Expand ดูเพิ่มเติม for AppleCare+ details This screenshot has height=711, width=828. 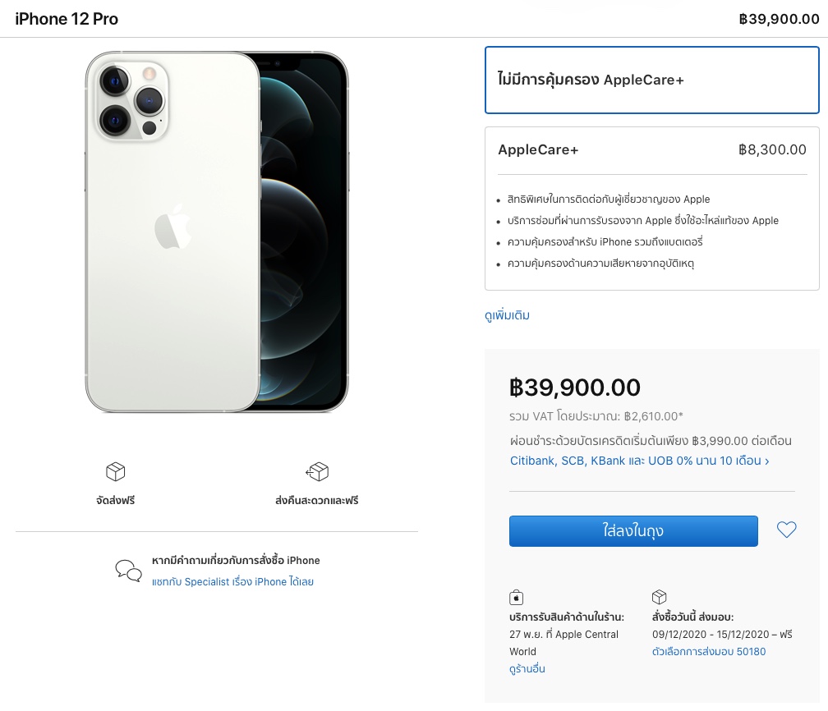[x=507, y=315]
